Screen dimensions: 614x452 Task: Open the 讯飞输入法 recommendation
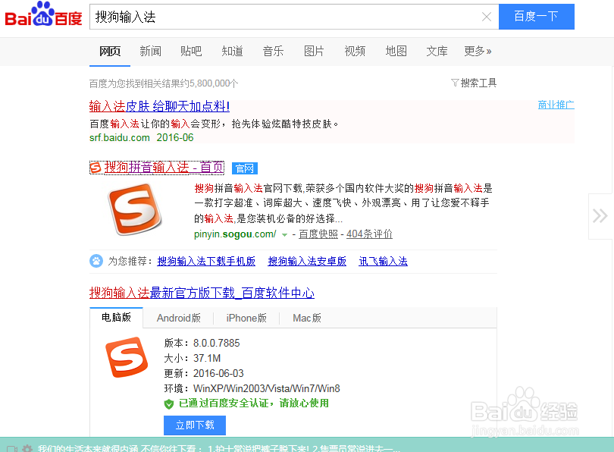tap(383, 261)
